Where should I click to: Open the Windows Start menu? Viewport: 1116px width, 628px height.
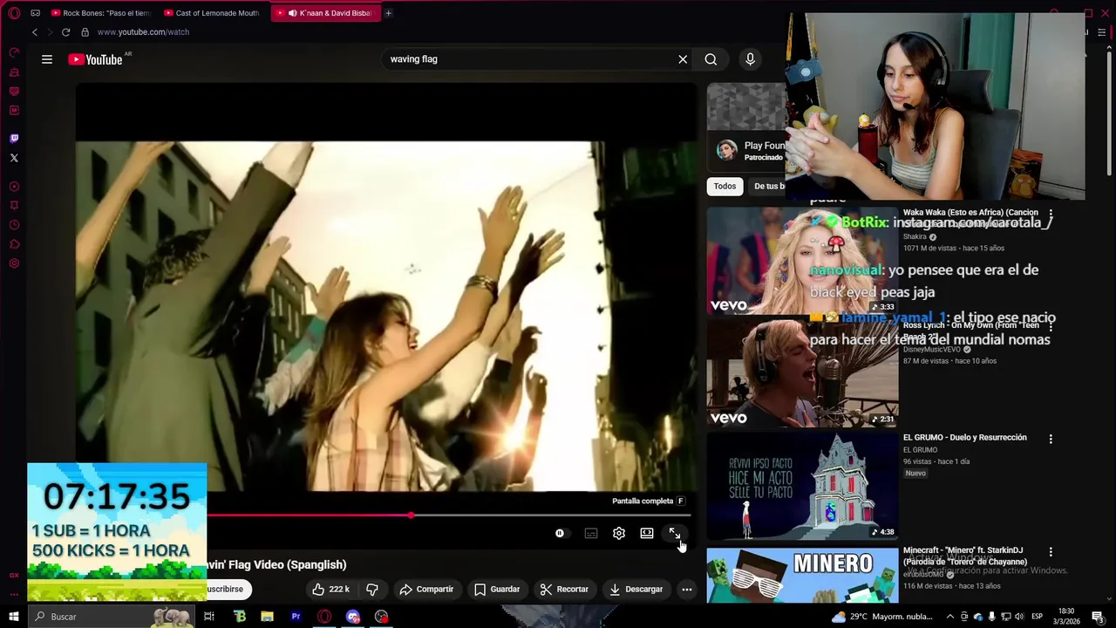(x=14, y=617)
